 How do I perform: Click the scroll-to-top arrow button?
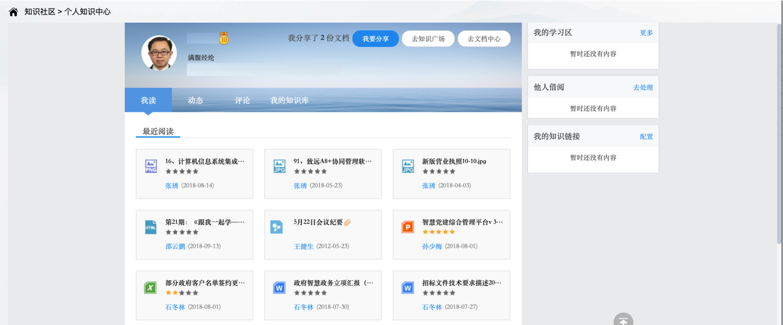tap(623, 320)
